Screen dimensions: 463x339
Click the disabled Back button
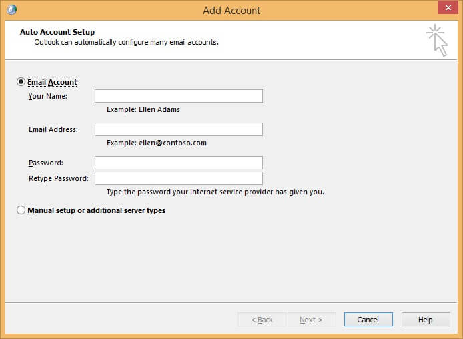[262, 320]
